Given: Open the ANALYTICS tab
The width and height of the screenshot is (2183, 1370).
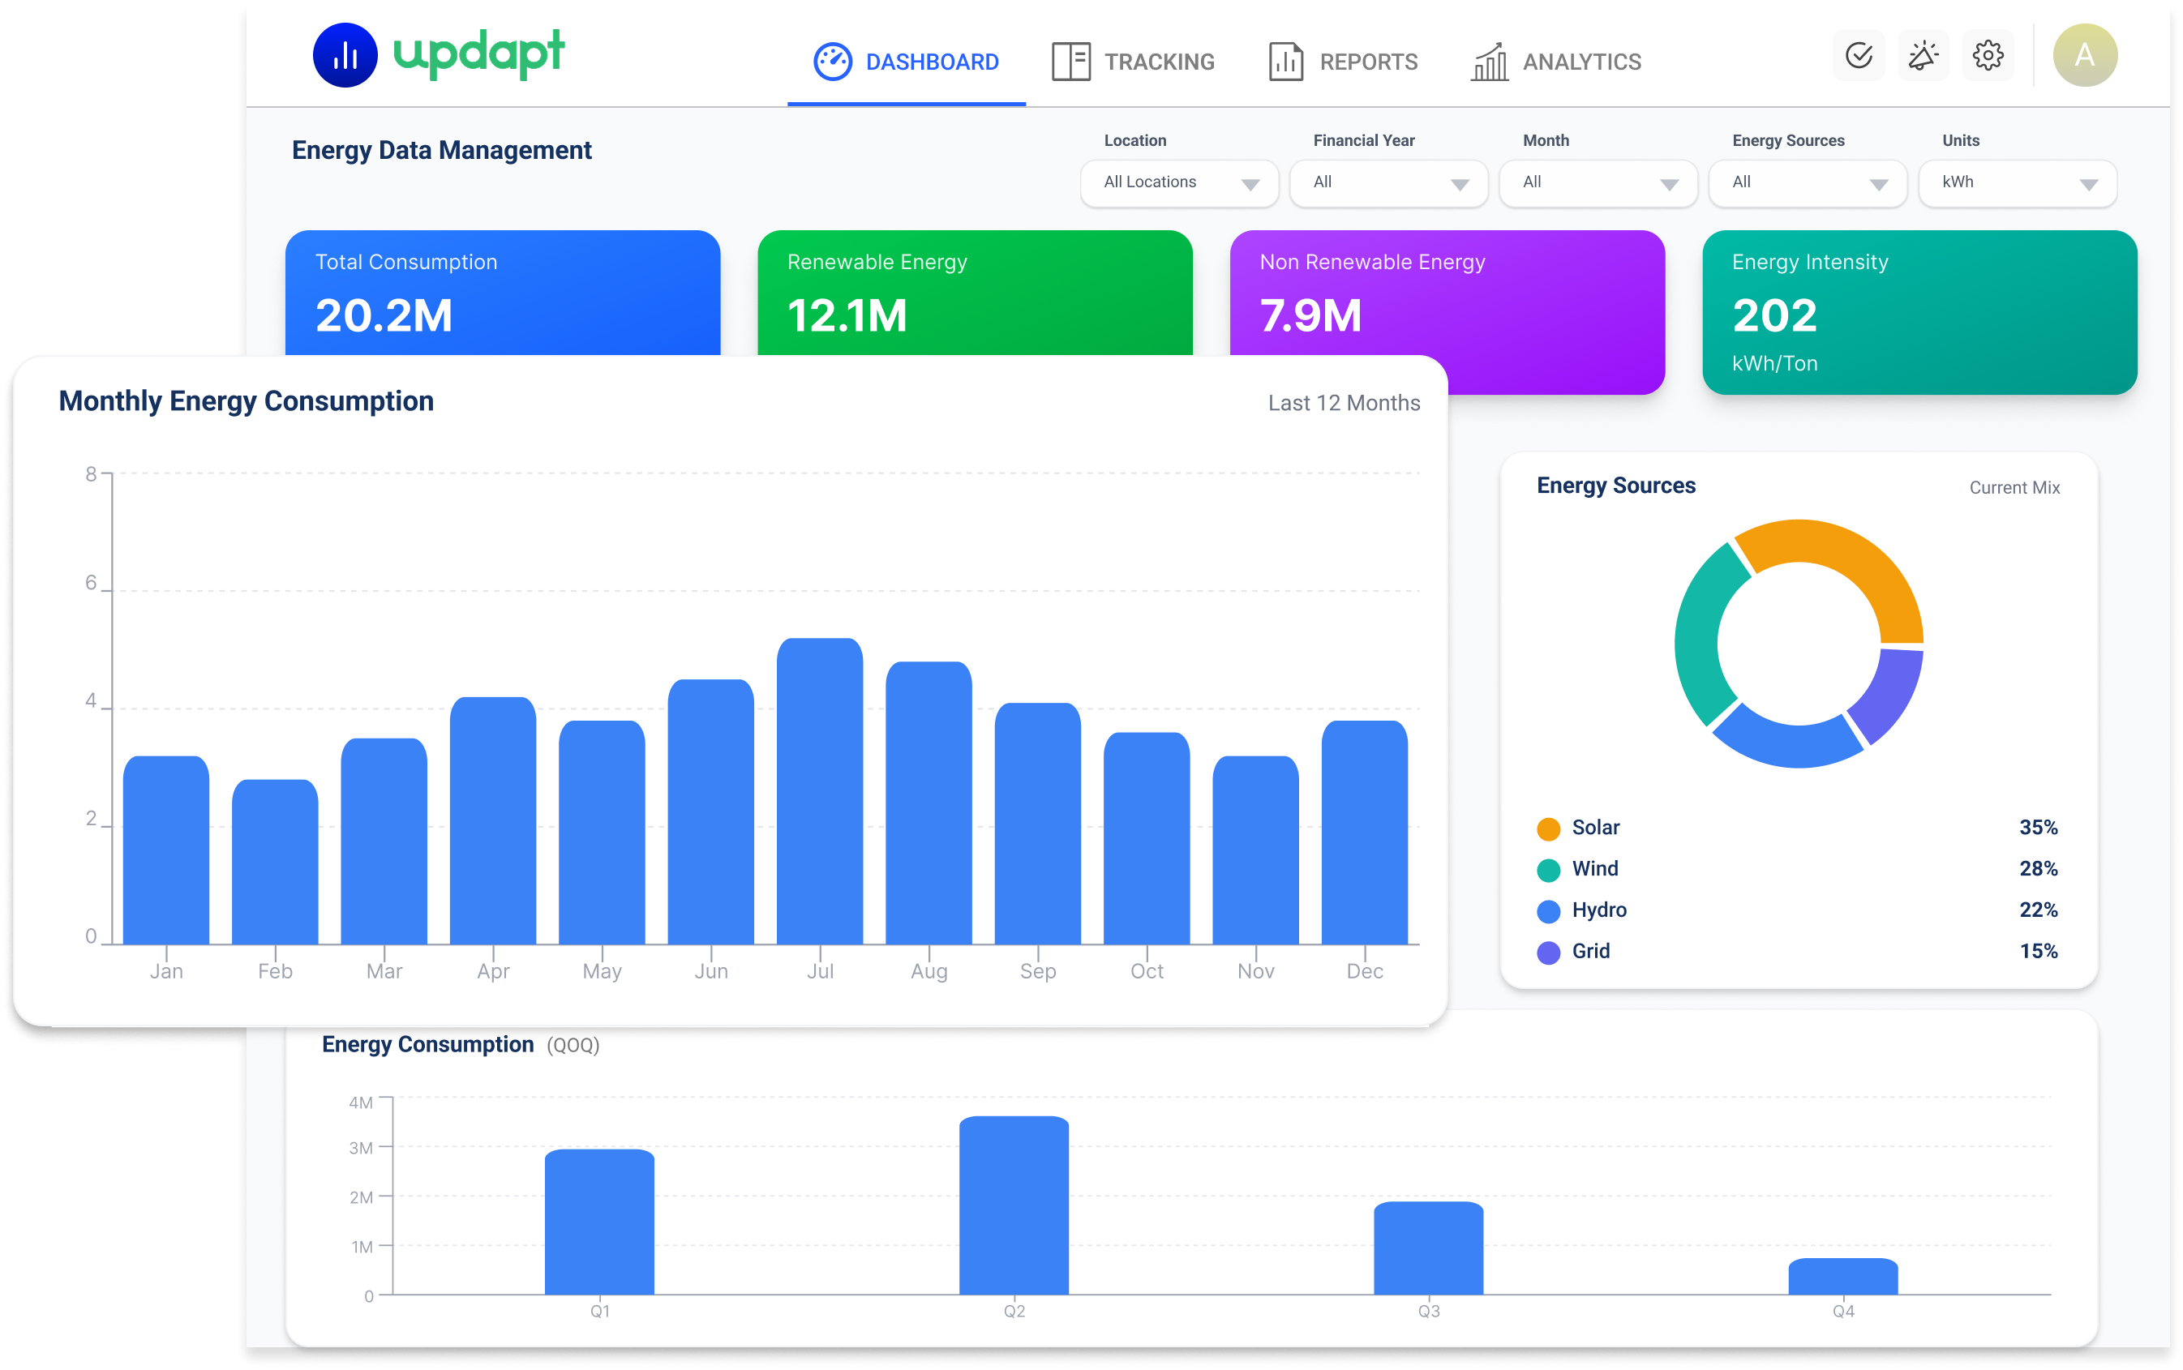Looking at the screenshot, I should coord(1555,62).
